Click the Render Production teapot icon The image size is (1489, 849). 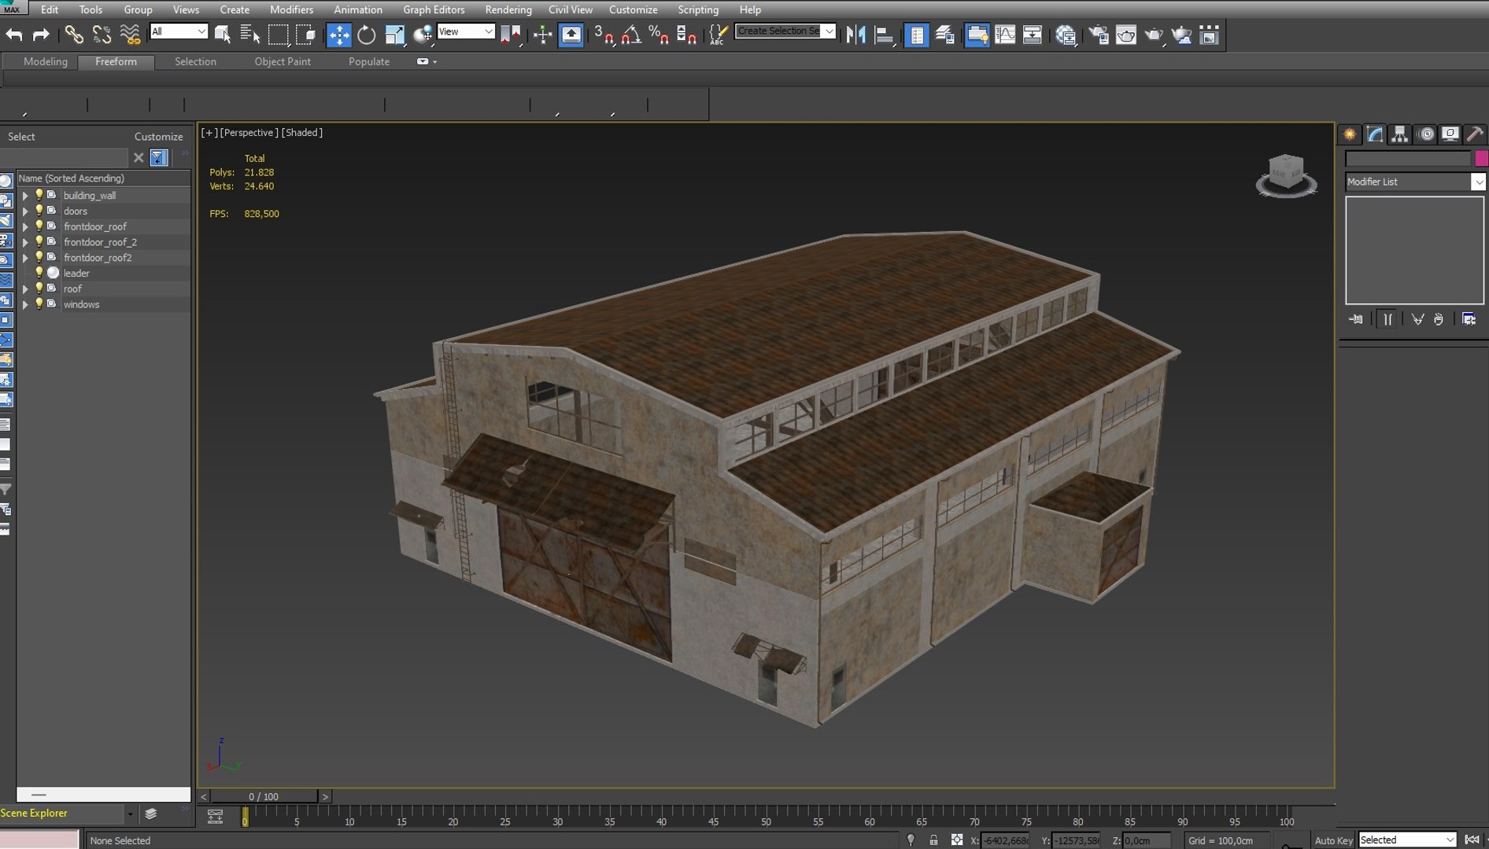(1154, 35)
